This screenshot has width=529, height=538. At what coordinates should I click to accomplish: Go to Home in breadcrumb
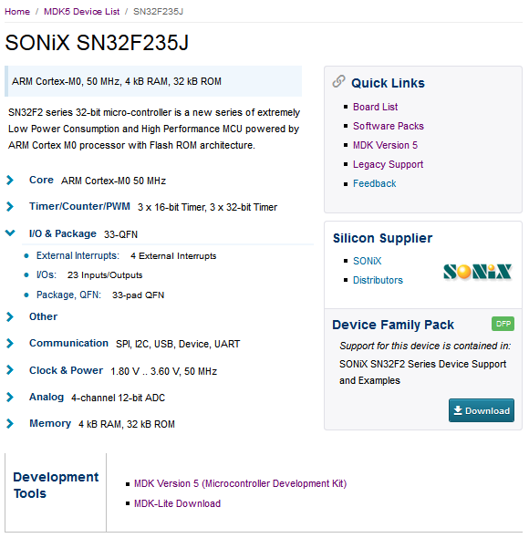point(17,12)
